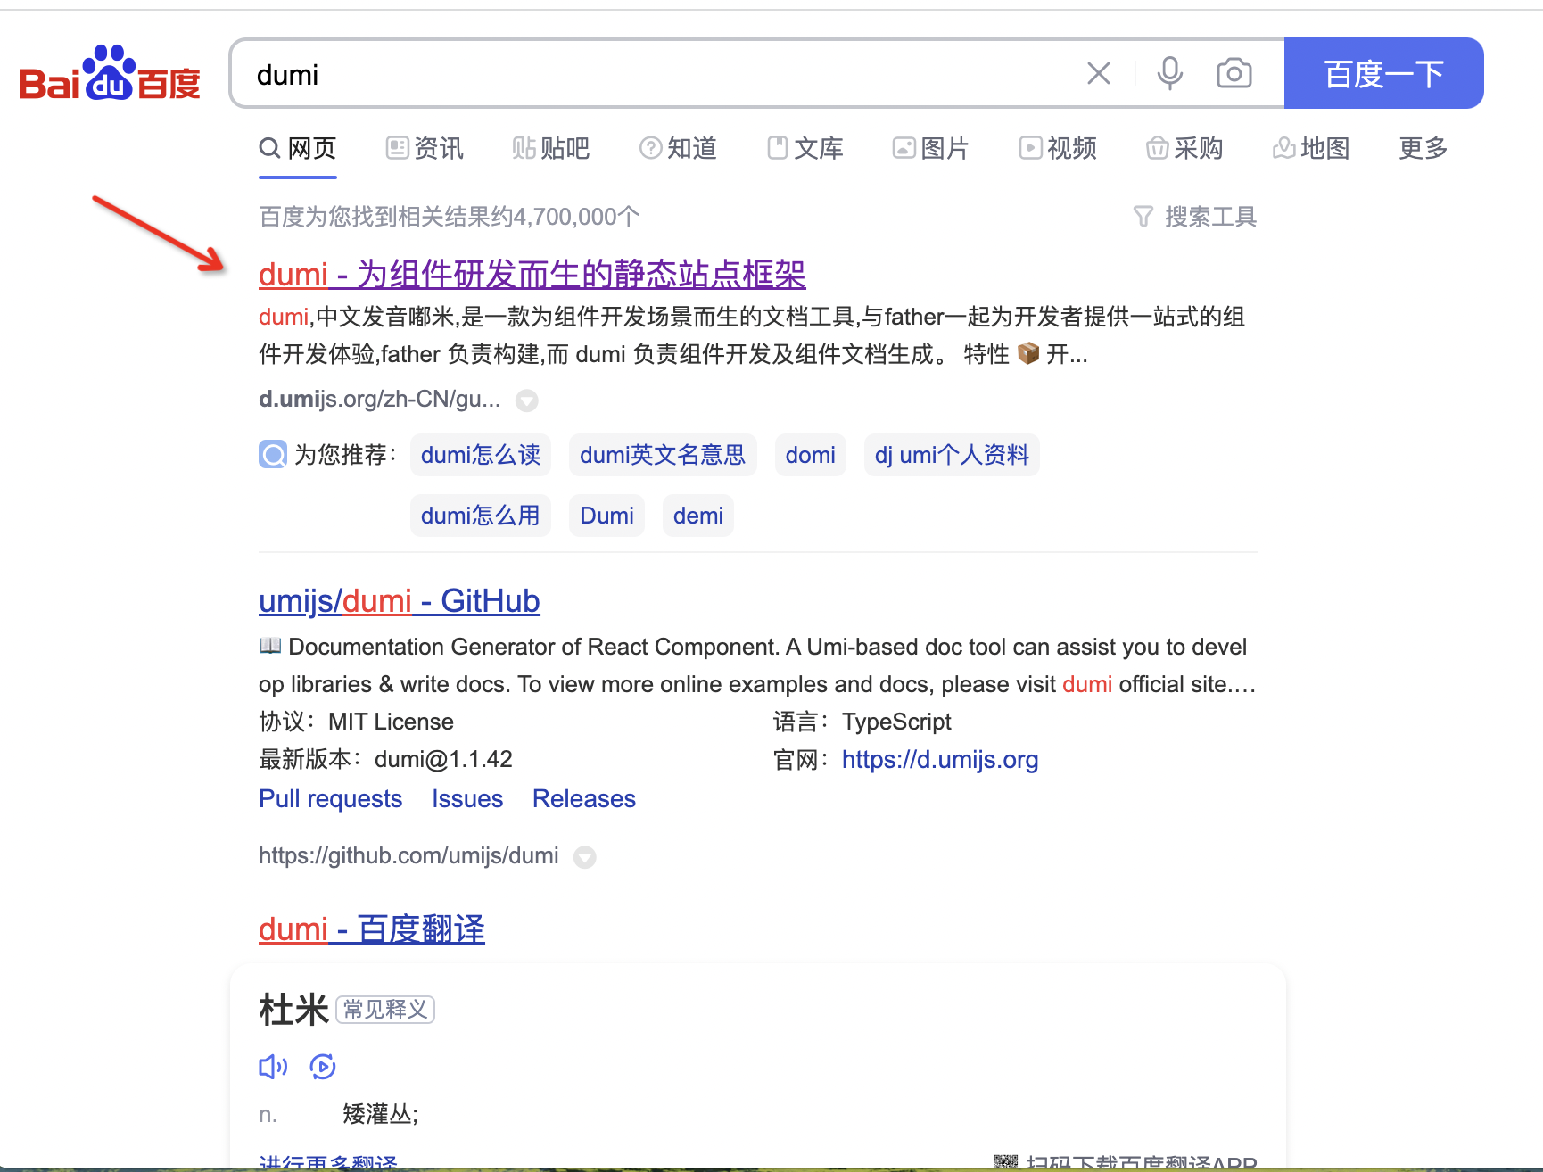Visit the official site https://d.umijs.org
Screen dimensions: 1543x1172
point(939,759)
